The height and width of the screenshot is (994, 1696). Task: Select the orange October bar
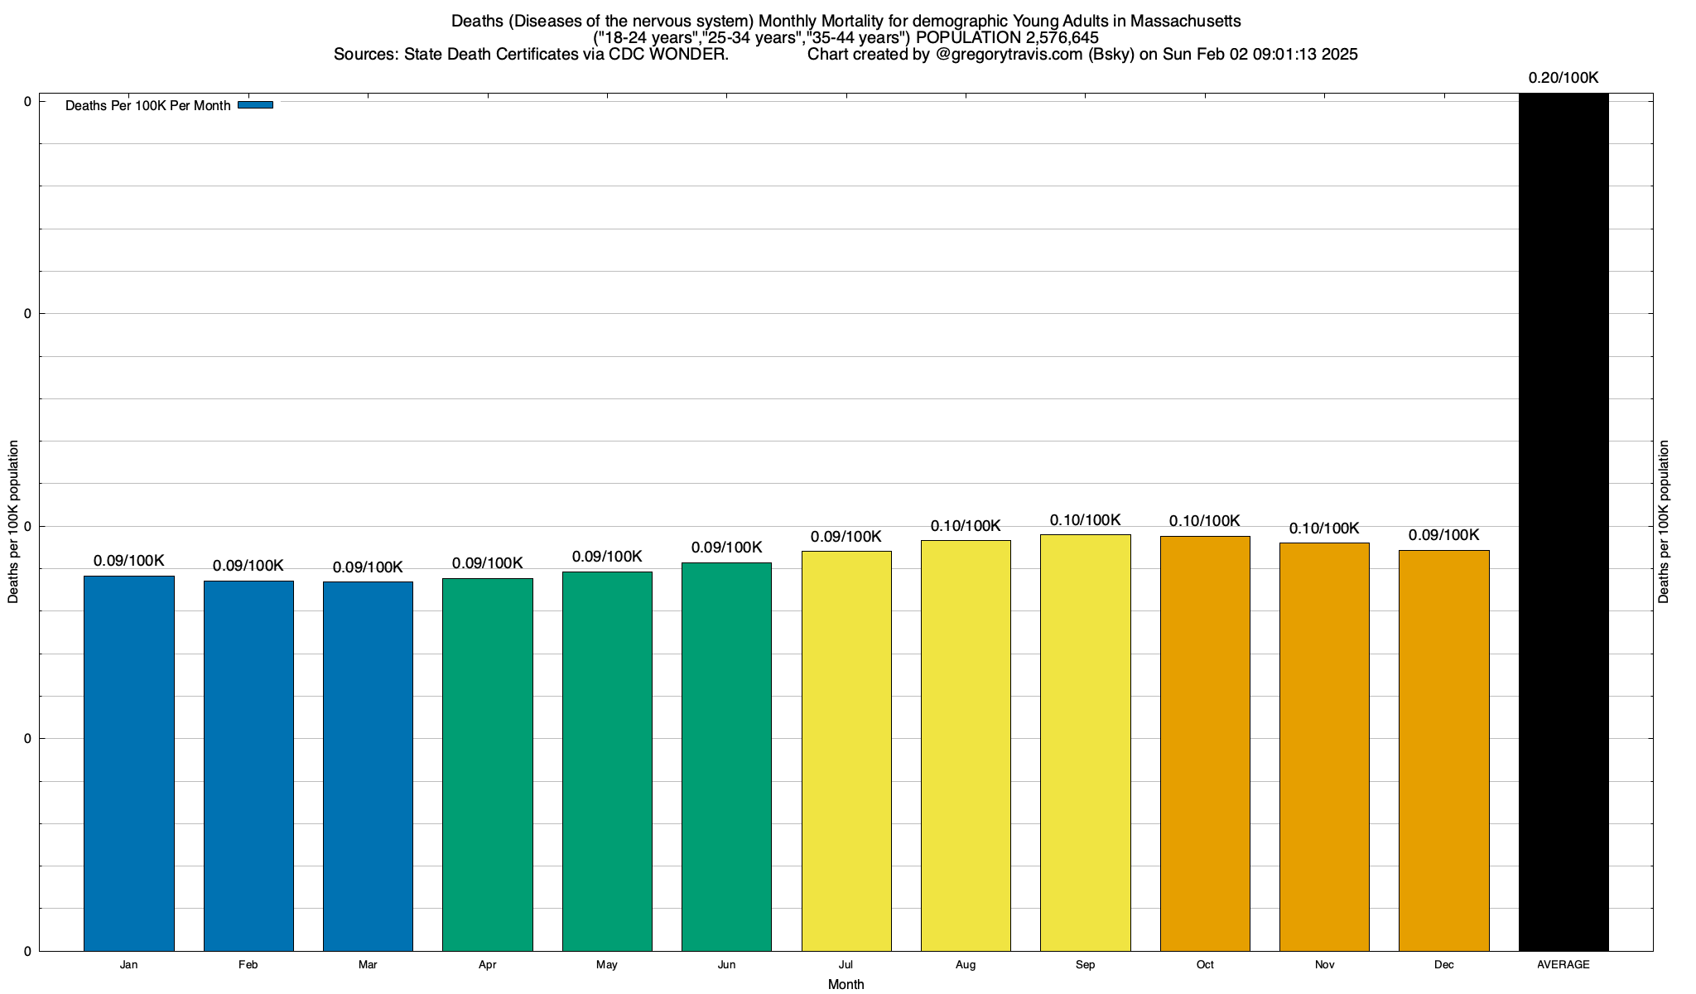click(x=1205, y=742)
